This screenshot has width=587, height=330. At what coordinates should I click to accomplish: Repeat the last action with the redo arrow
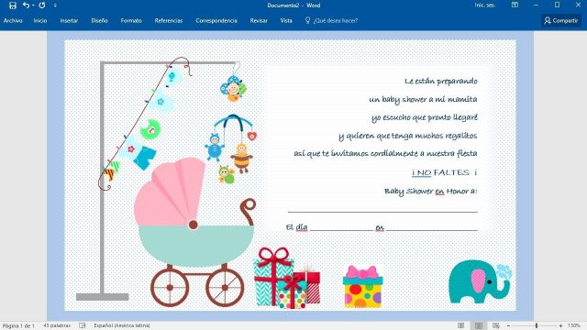click(42, 5)
